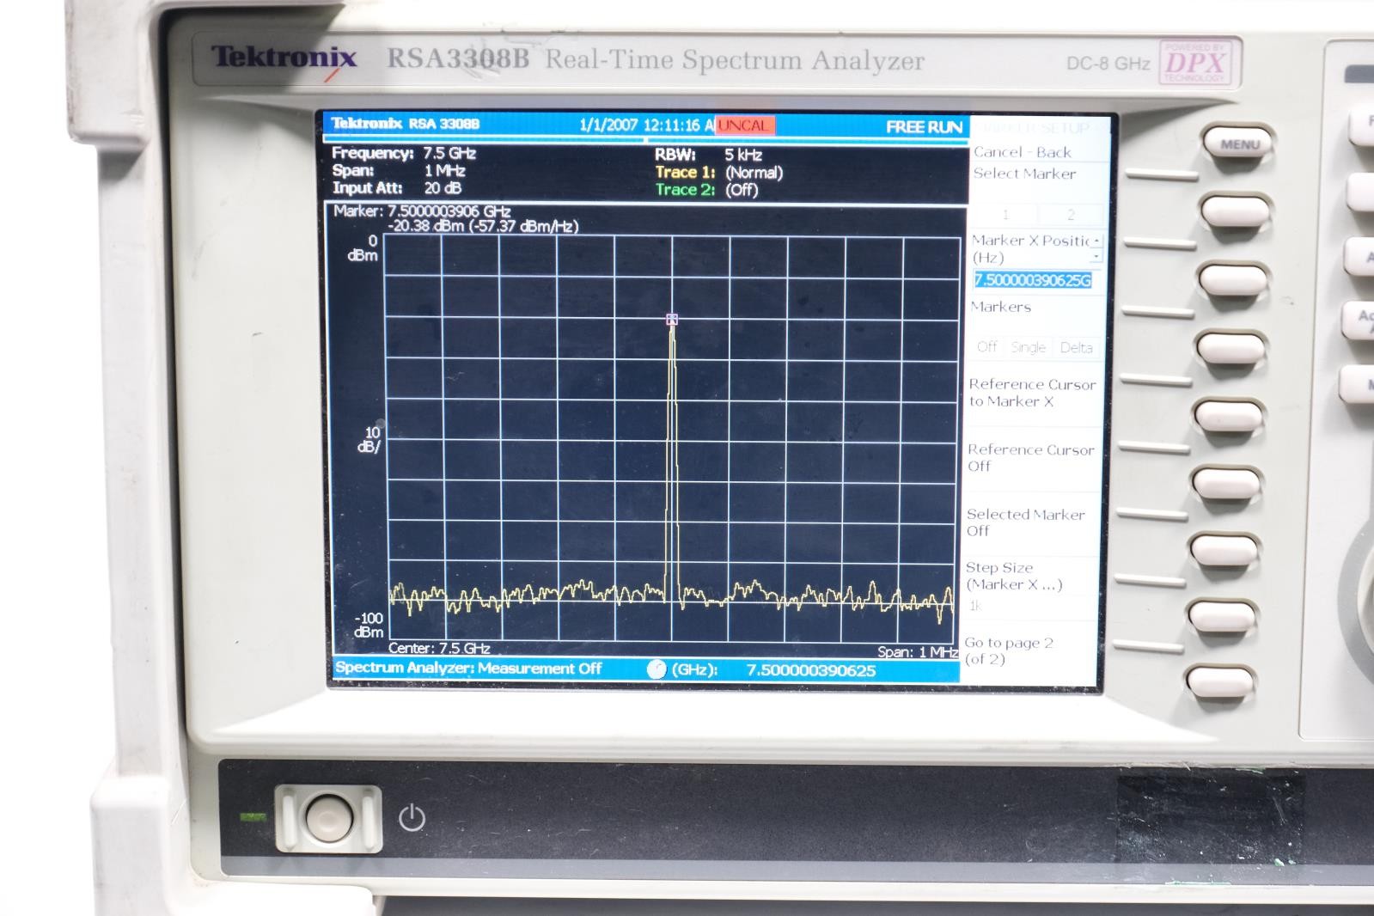Click Span: 1 MHz label below graph
This screenshot has height=916, width=1374.
coord(918,652)
